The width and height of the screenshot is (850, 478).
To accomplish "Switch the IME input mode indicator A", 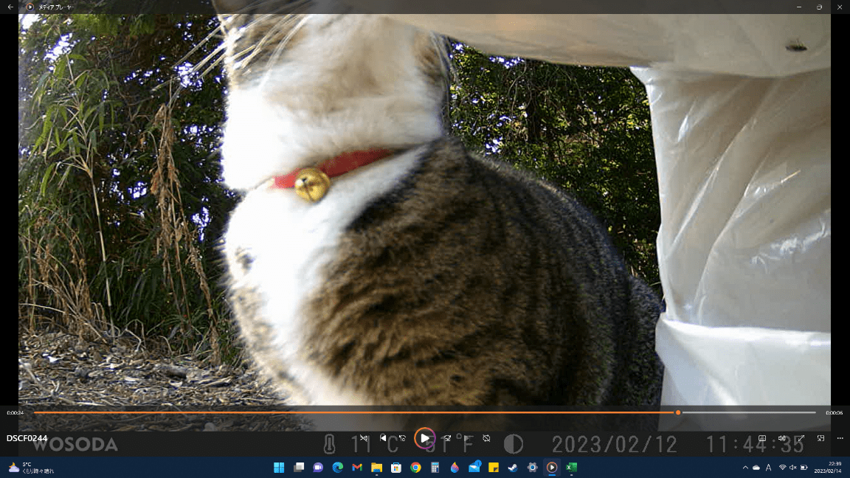I will pyautogui.click(x=769, y=467).
